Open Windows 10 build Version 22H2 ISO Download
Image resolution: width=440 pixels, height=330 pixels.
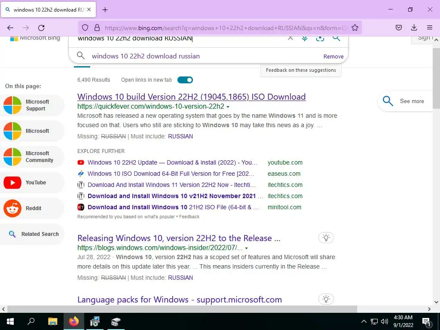coord(191,97)
